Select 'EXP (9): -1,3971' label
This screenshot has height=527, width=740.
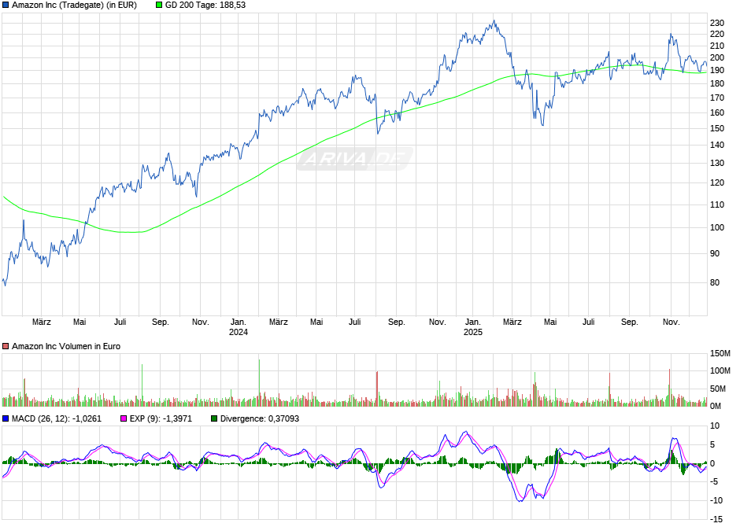pos(161,418)
